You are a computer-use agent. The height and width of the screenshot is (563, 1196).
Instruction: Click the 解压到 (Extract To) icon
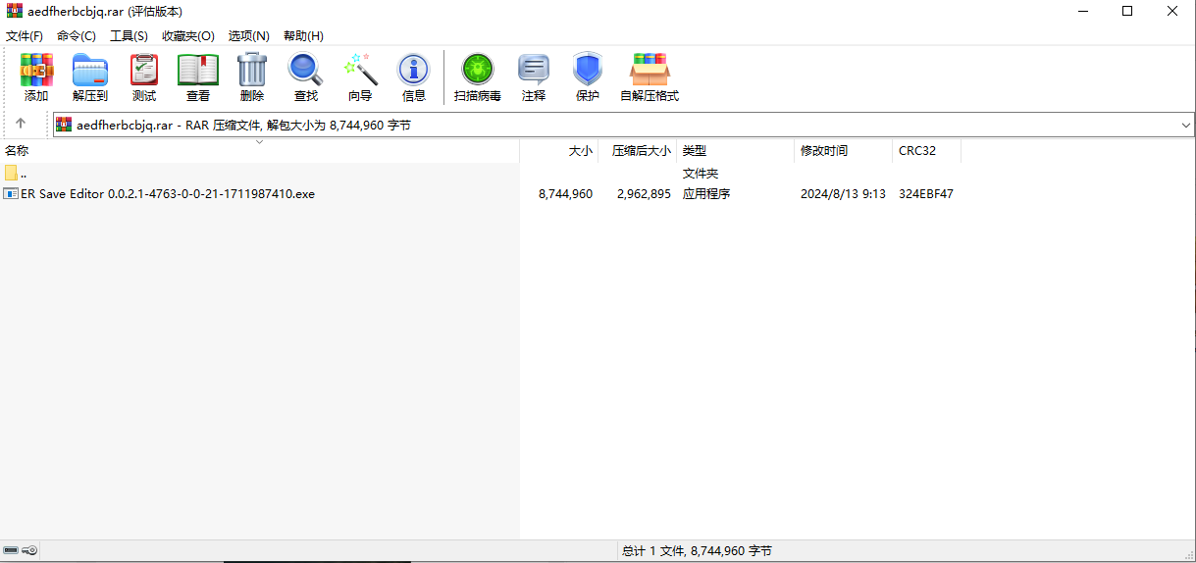(90, 77)
